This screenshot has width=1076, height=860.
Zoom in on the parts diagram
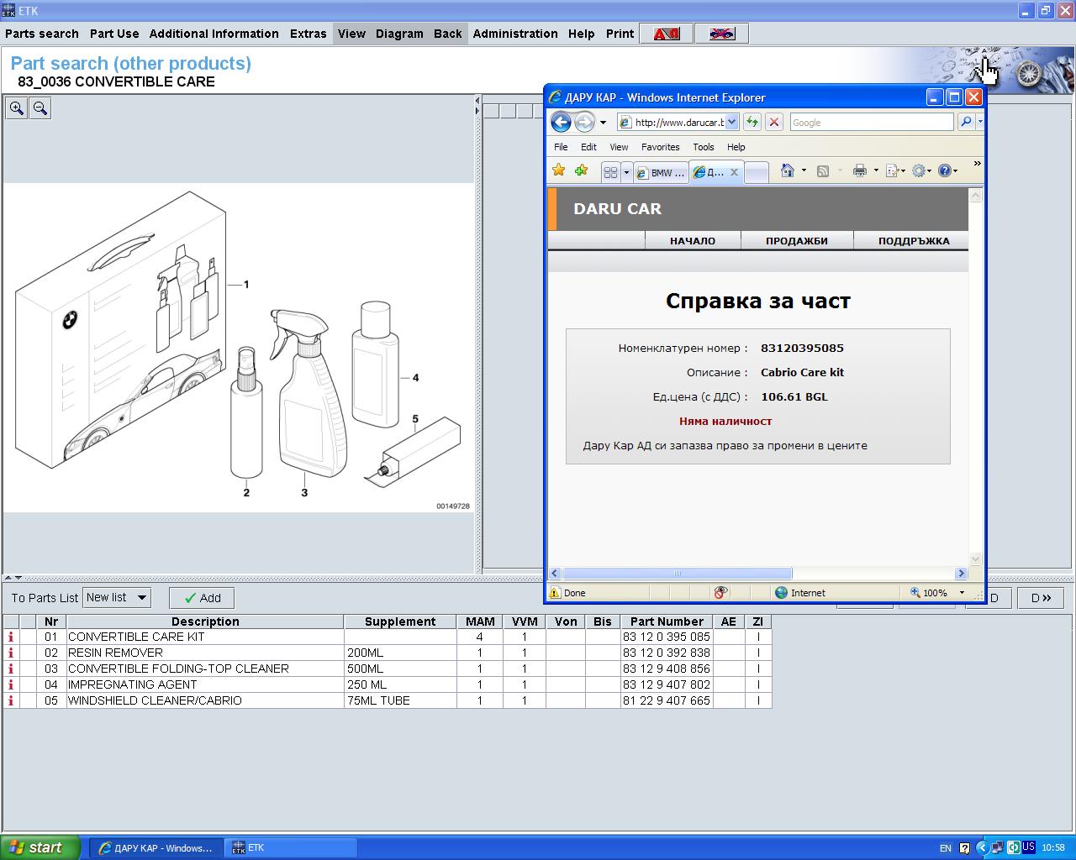17,108
